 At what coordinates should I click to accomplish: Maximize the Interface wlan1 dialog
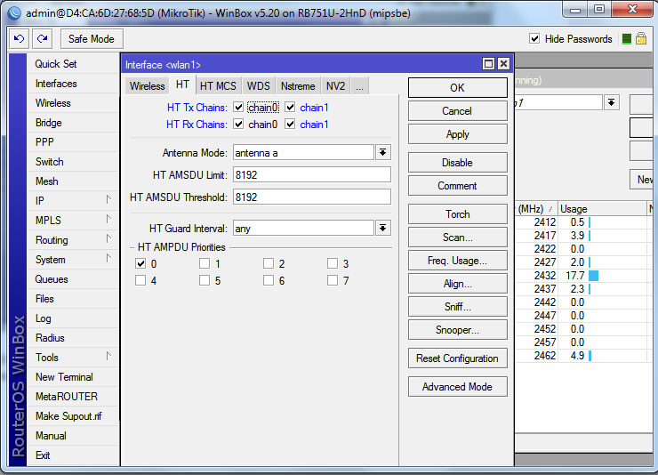[x=488, y=64]
